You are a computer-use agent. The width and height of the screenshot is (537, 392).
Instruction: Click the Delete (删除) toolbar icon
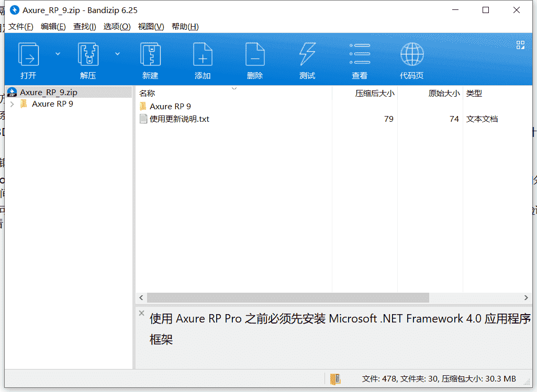click(255, 55)
